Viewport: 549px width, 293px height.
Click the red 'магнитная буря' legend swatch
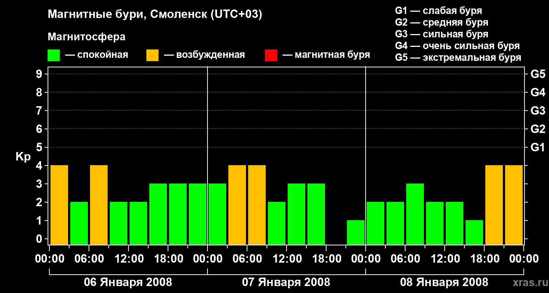[271, 55]
